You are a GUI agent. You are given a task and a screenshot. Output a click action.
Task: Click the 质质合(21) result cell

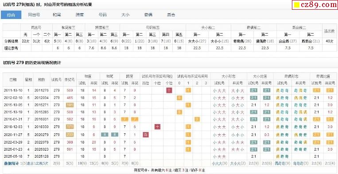[x=311, y=41]
